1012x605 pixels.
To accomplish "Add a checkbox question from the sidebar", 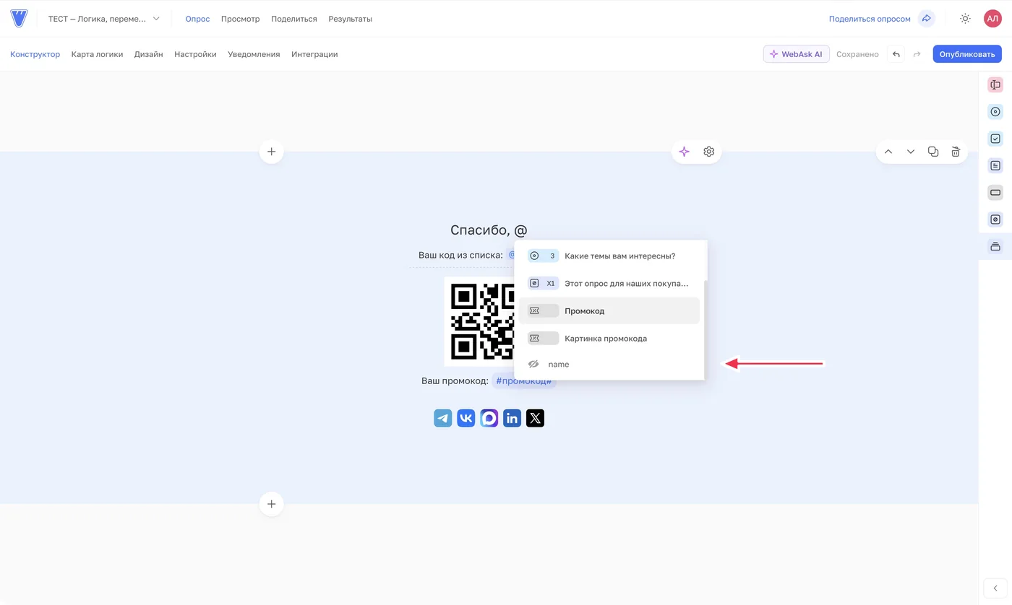I will [995, 139].
